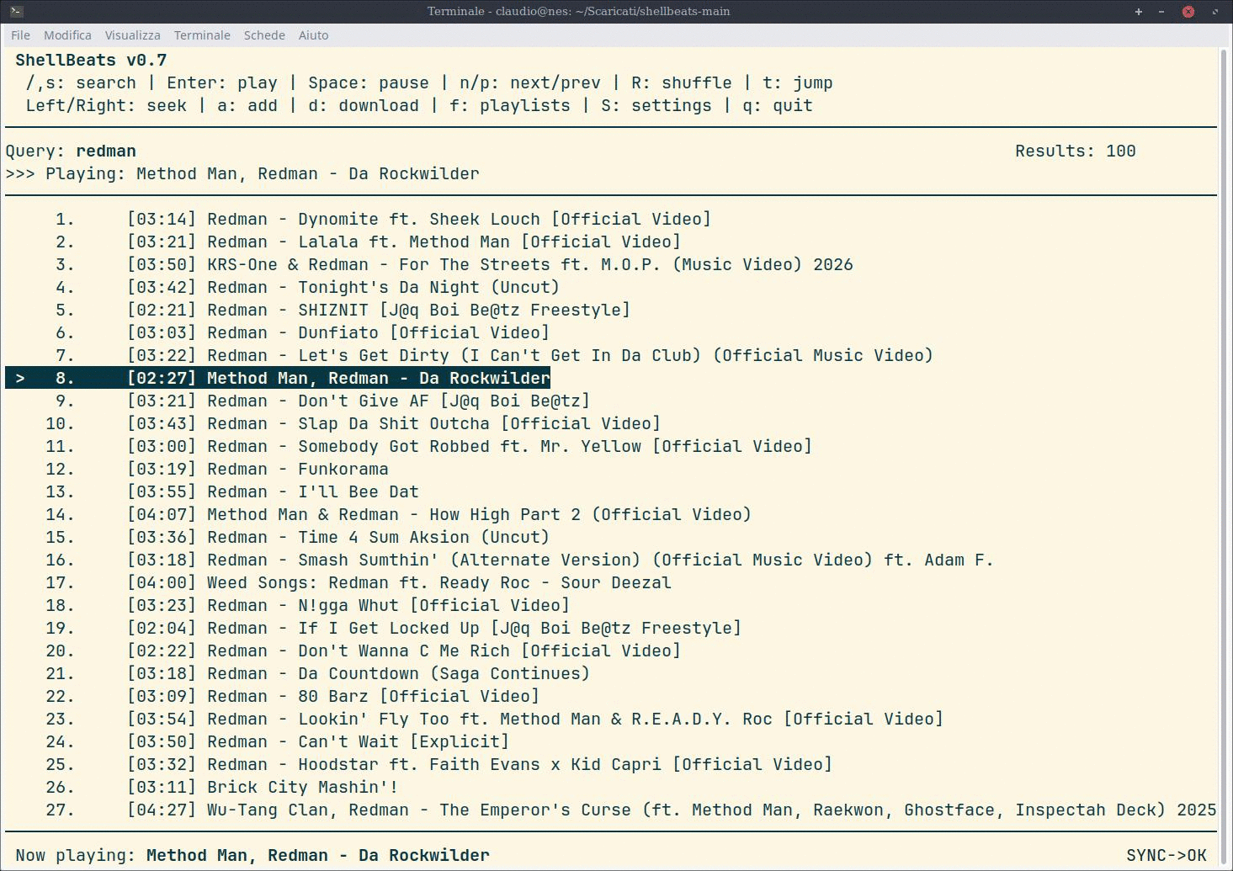
Task: Open the Schede menu
Action: (x=264, y=35)
